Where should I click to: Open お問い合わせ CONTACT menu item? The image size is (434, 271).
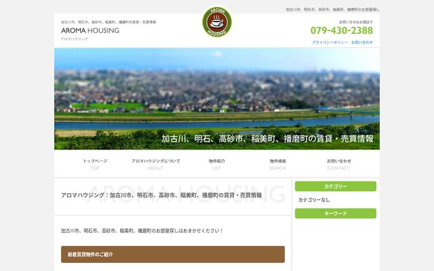click(339, 164)
